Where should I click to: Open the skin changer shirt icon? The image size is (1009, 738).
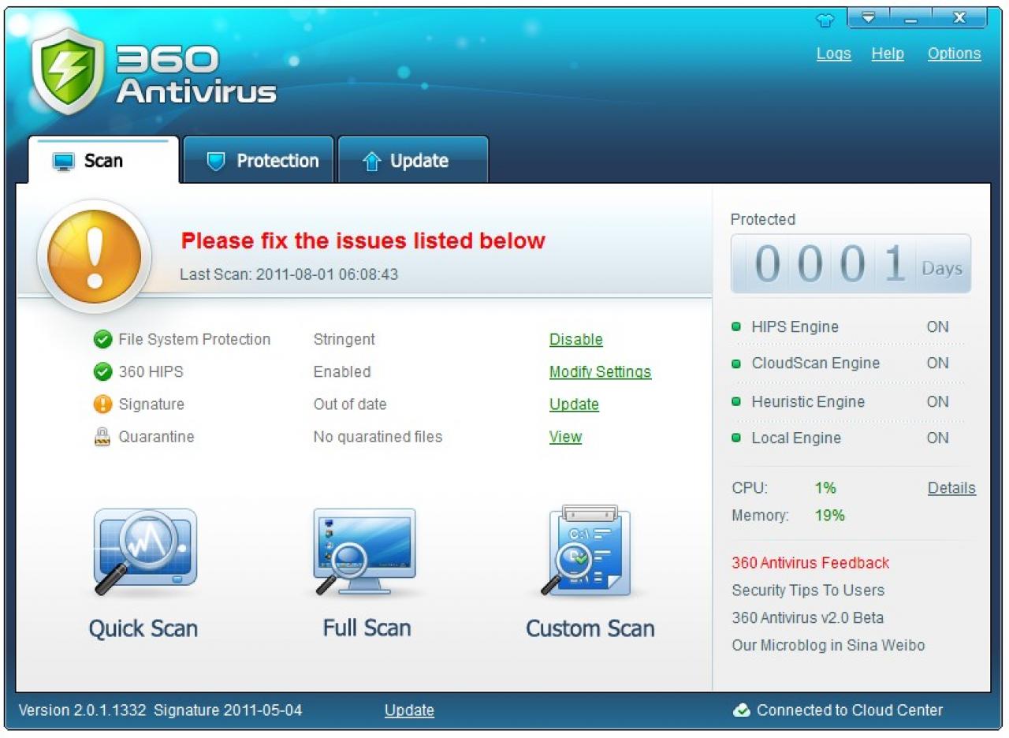click(x=825, y=20)
